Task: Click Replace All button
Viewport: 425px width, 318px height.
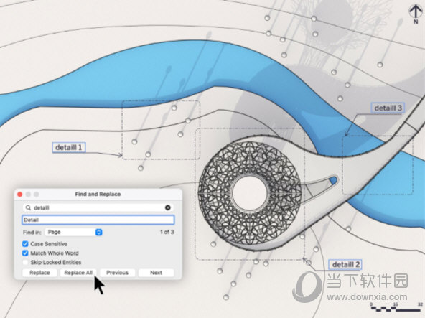Action: pos(78,273)
